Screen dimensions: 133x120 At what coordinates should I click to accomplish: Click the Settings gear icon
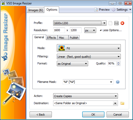click(114, 10)
